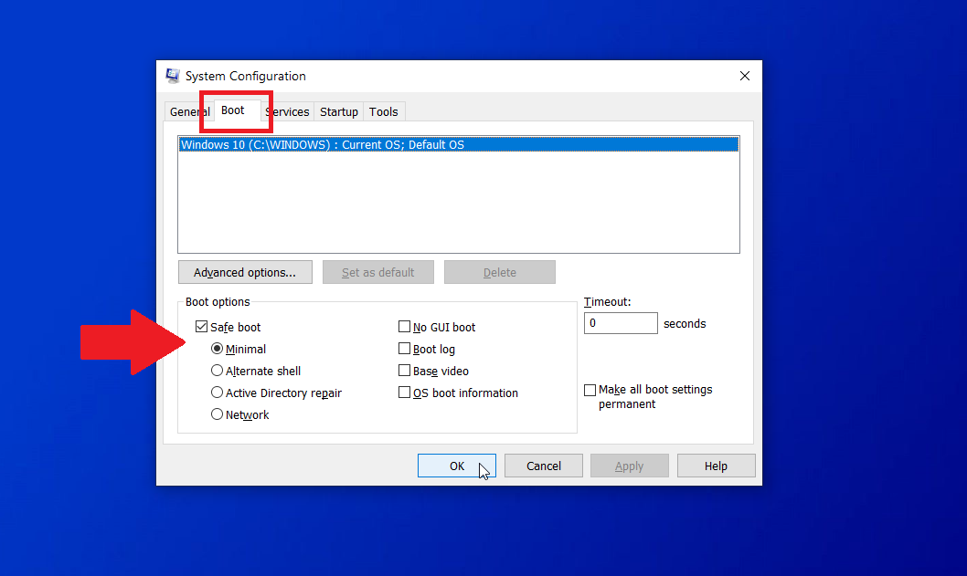Confirm with the OK button
Viewport: 967px width, 576px height.
(457, 466)
